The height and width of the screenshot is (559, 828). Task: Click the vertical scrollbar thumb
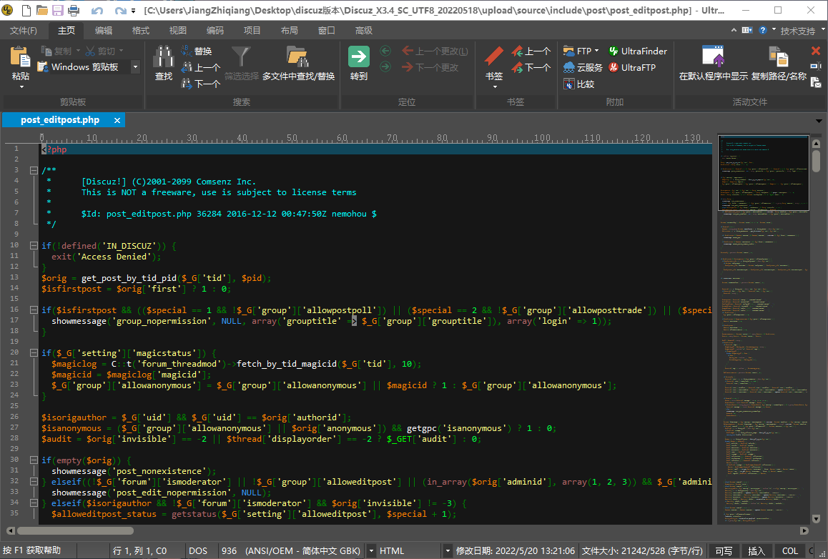coord(817,160)
